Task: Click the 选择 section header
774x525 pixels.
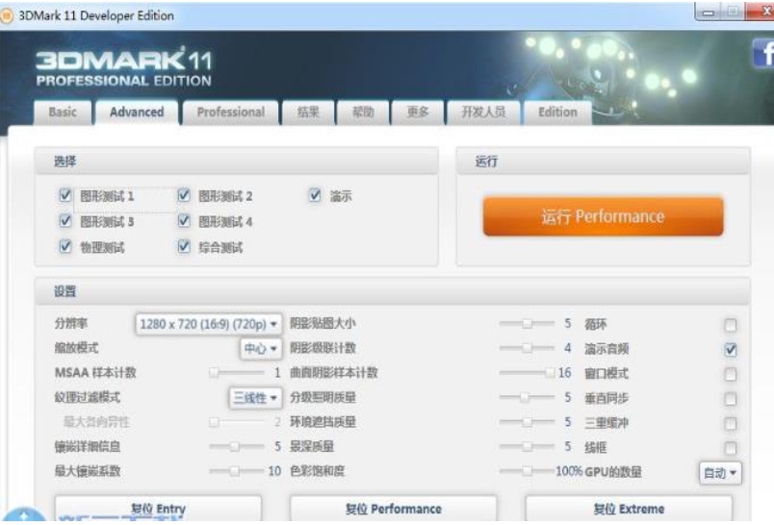Action: click(237, 162)
